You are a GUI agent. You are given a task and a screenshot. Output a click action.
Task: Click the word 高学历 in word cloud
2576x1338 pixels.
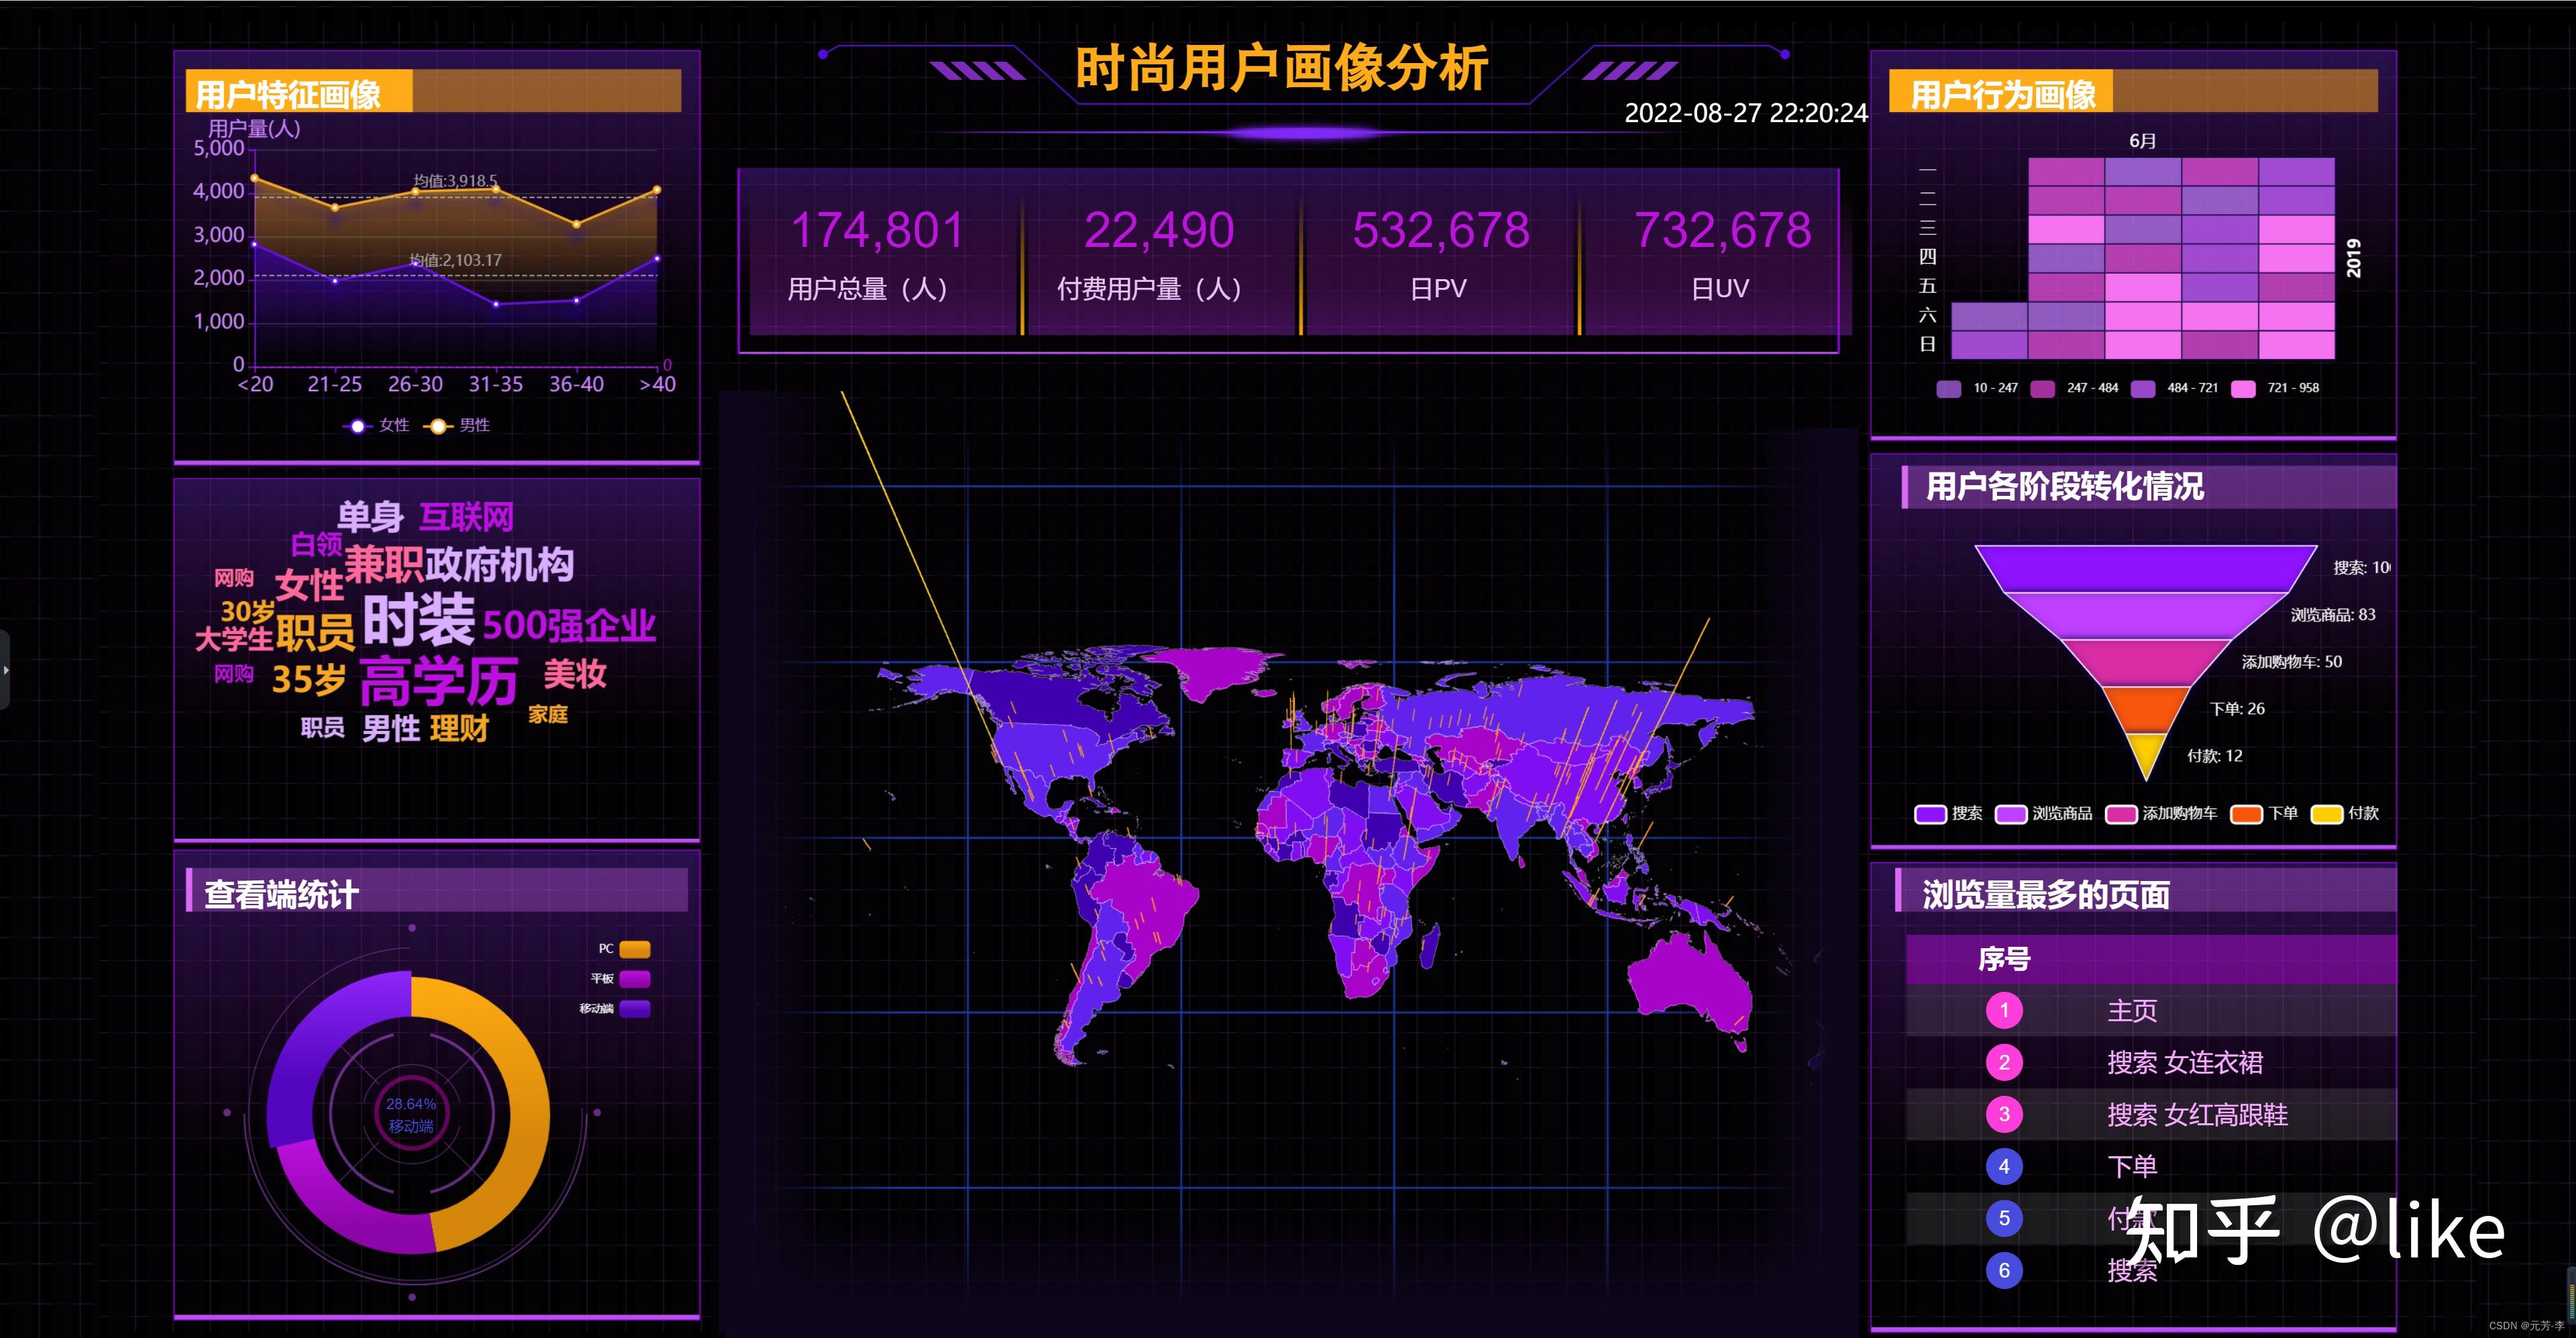click(x=438, y=682)
